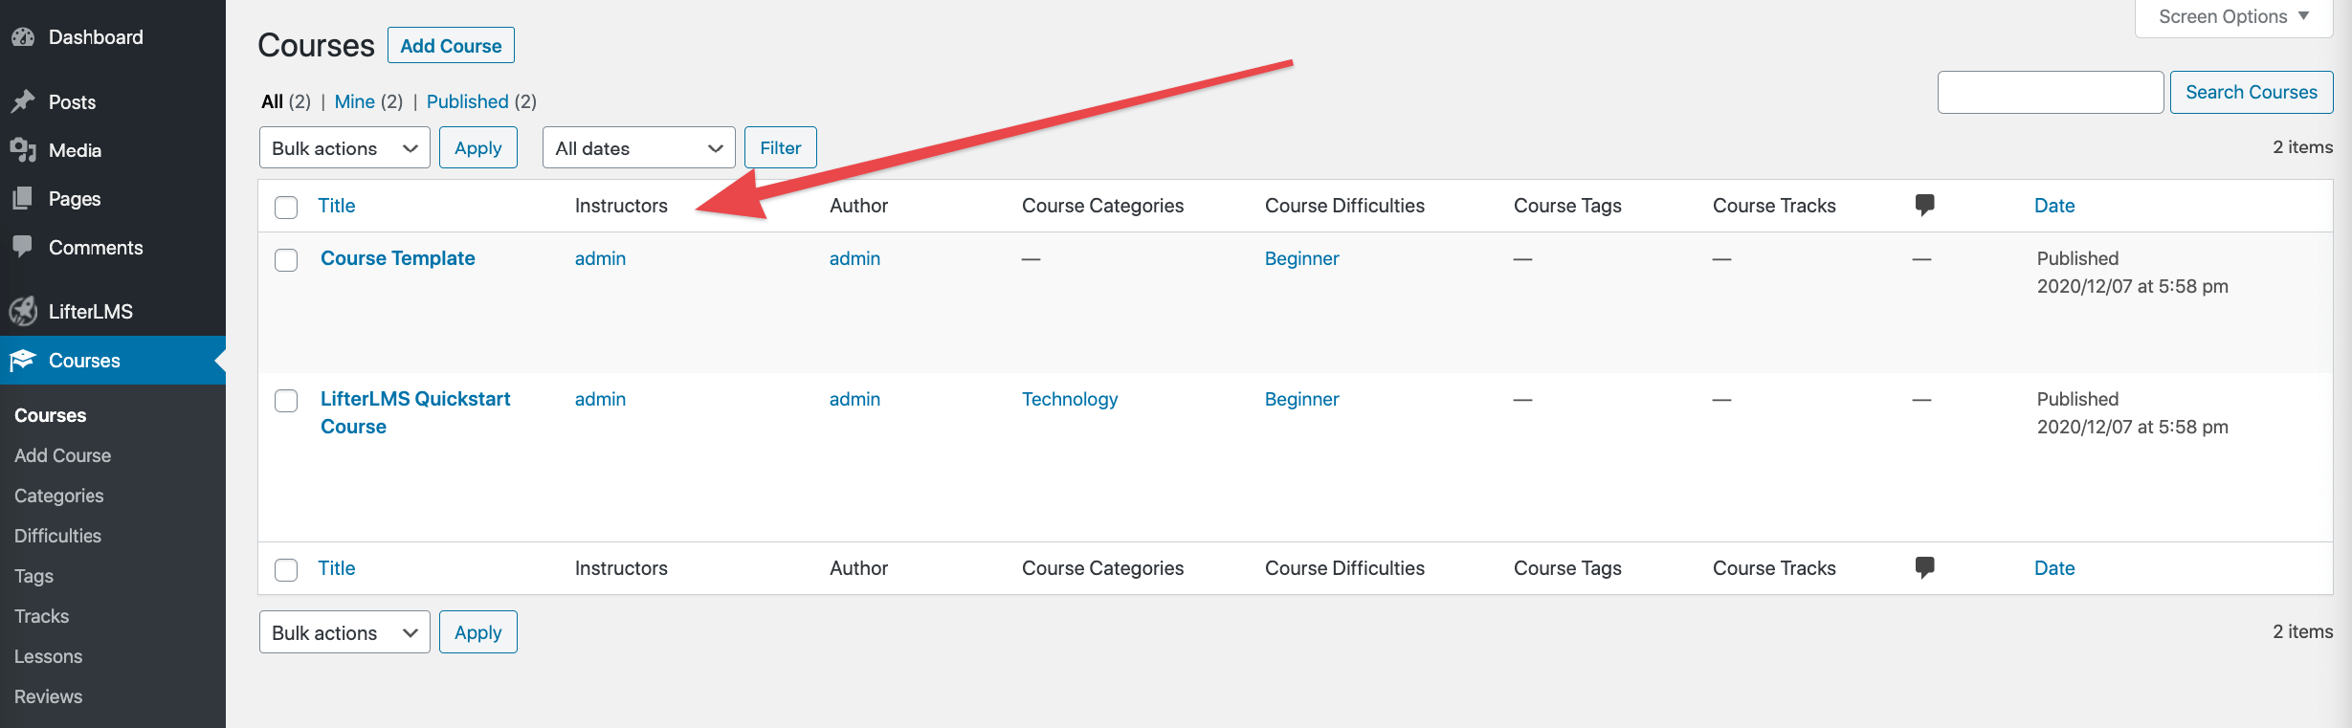Focus the course search text field
Screen dimensions: 2352x728
coord(2051,93)
